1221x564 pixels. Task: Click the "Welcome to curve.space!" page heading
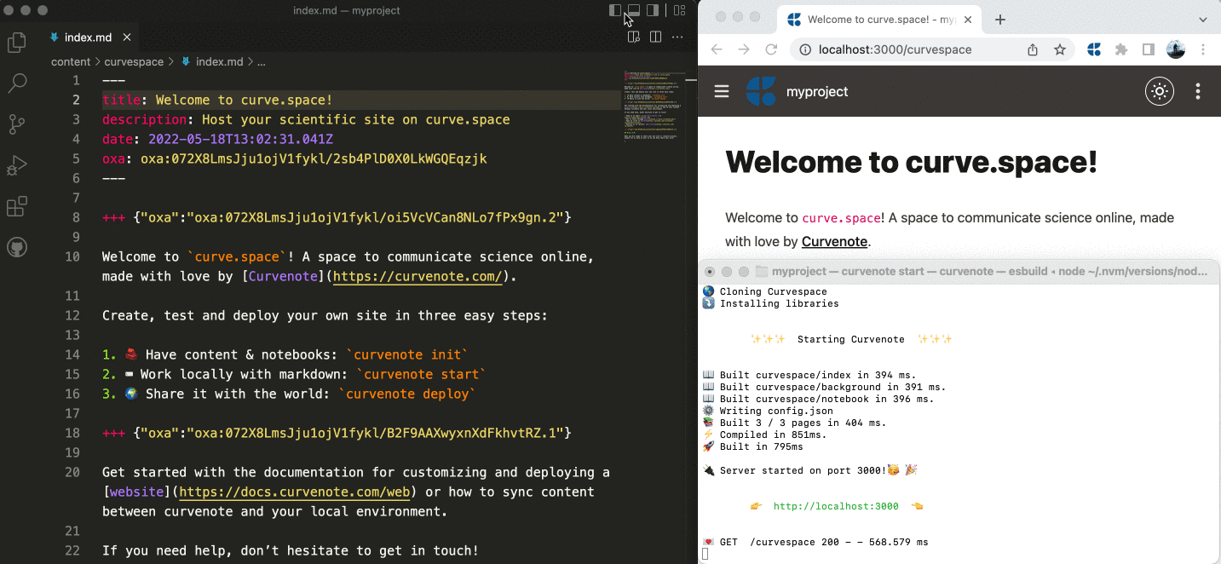click(x=911, y=161)
